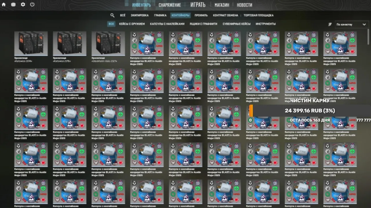Choose the ВСЕ container filter
Viewport: 371px width, 208px height.
coord(111,24)
